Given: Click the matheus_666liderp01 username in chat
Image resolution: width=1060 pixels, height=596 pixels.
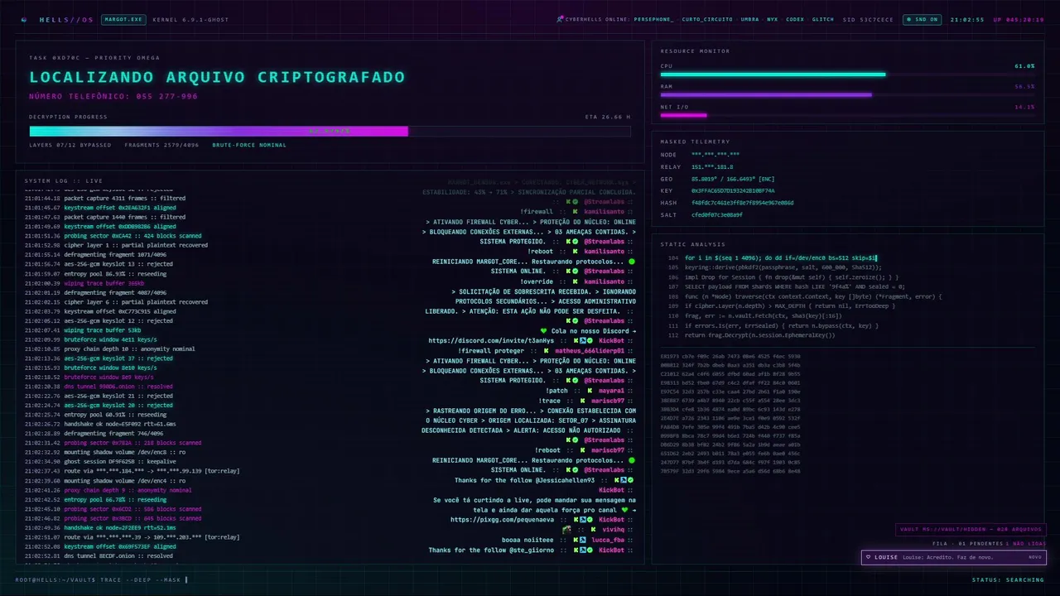Looking at the screenshot, I should pos(590,351).
